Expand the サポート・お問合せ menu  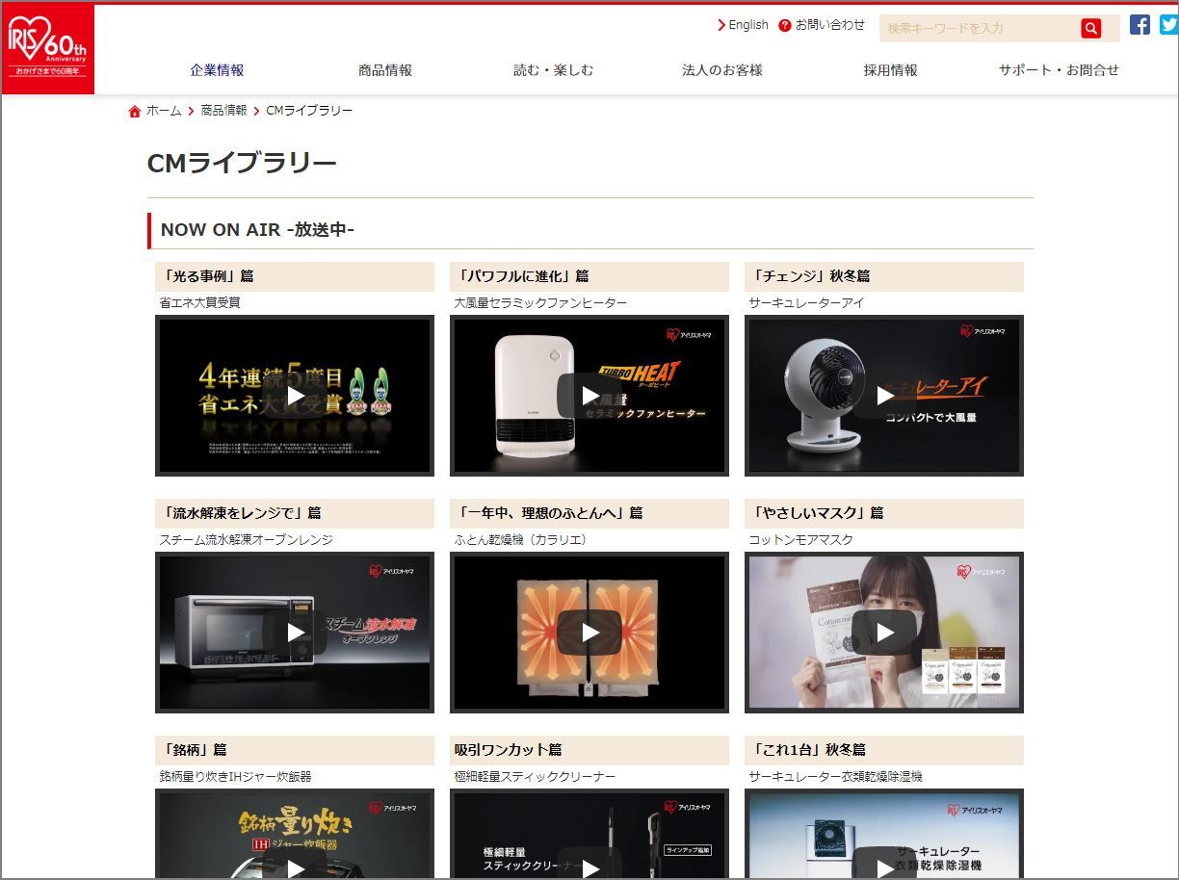[1059, 70]
